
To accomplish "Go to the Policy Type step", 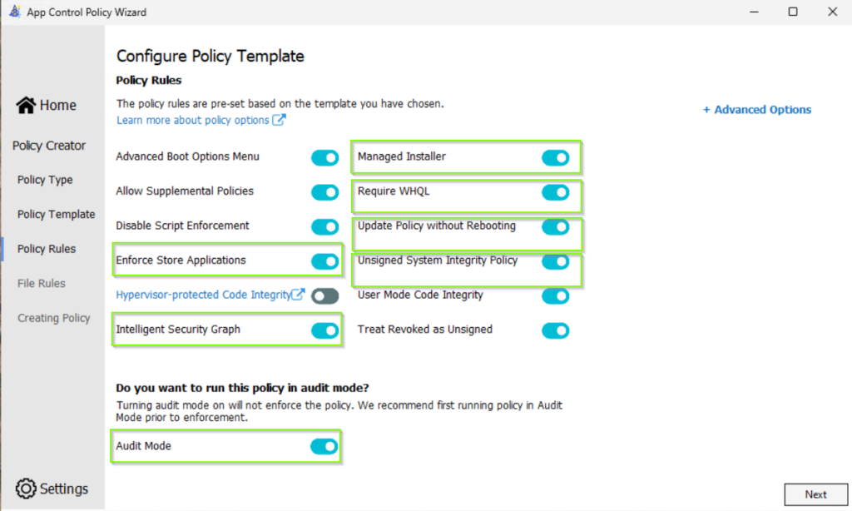I will click(x=45, y=180).
